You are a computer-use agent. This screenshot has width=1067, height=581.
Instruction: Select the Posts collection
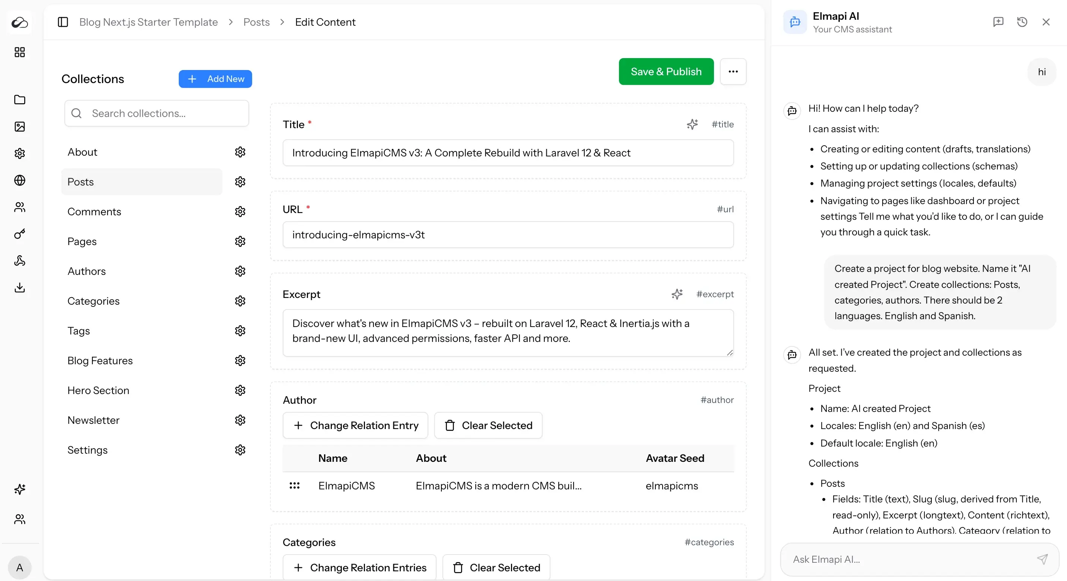(x=142, y=182)
